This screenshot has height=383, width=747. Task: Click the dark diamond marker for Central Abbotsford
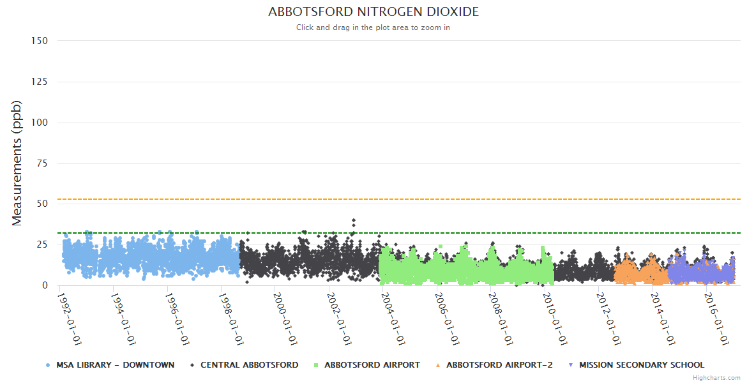192,365
